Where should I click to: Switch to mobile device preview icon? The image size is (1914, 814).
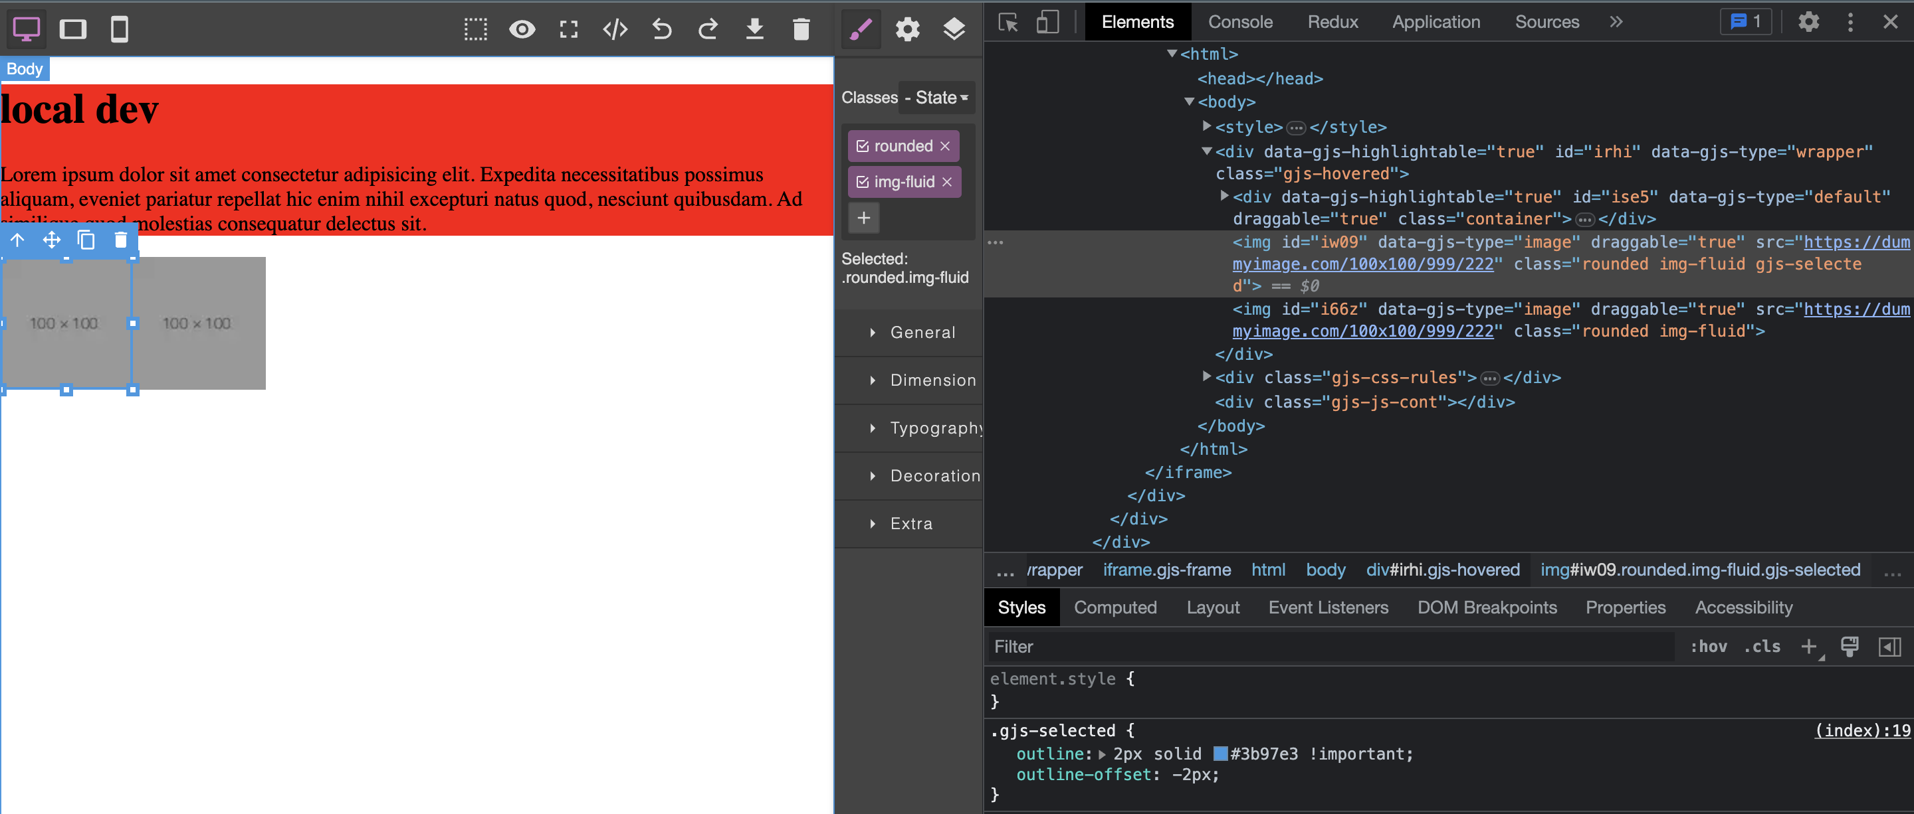tap(120, 30)
